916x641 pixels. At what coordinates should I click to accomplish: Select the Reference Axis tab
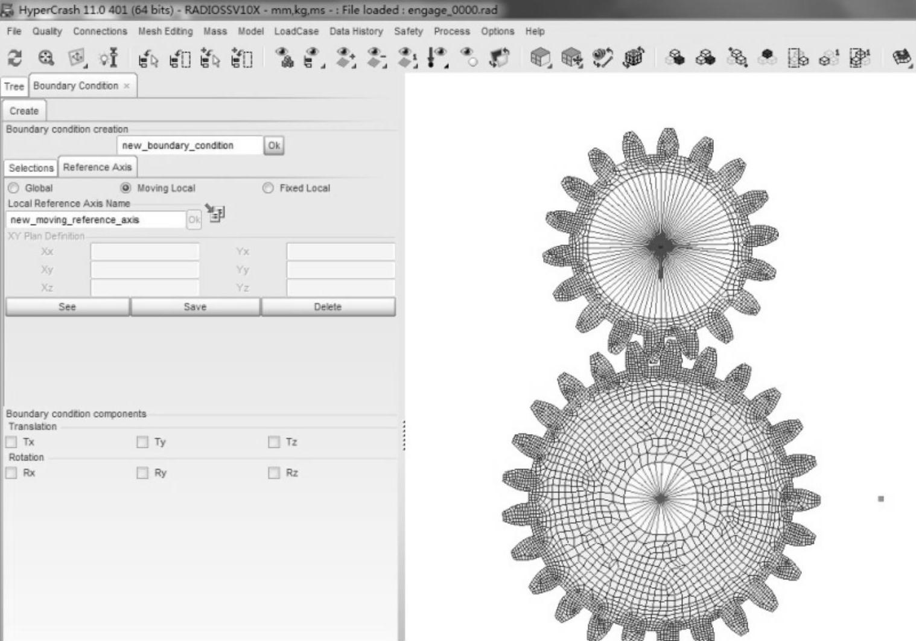pyautogui.click(x=97, y=167)
